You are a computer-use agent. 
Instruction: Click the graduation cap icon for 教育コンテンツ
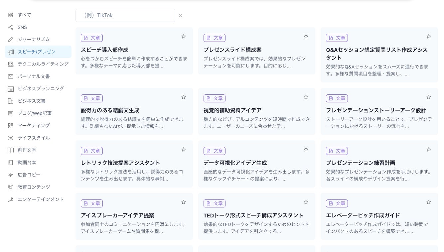click(x=11, y=187)
